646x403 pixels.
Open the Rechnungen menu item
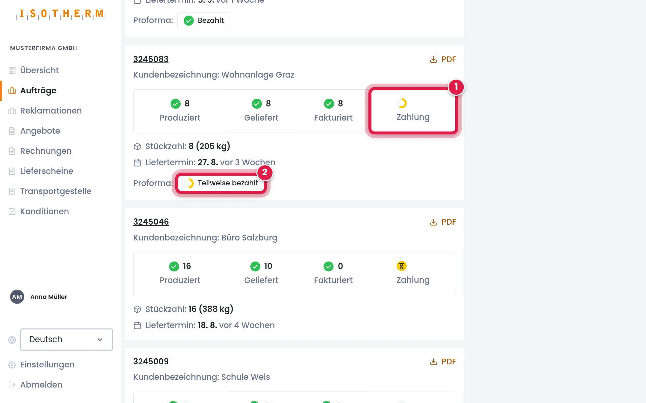[x=46, y=151]
